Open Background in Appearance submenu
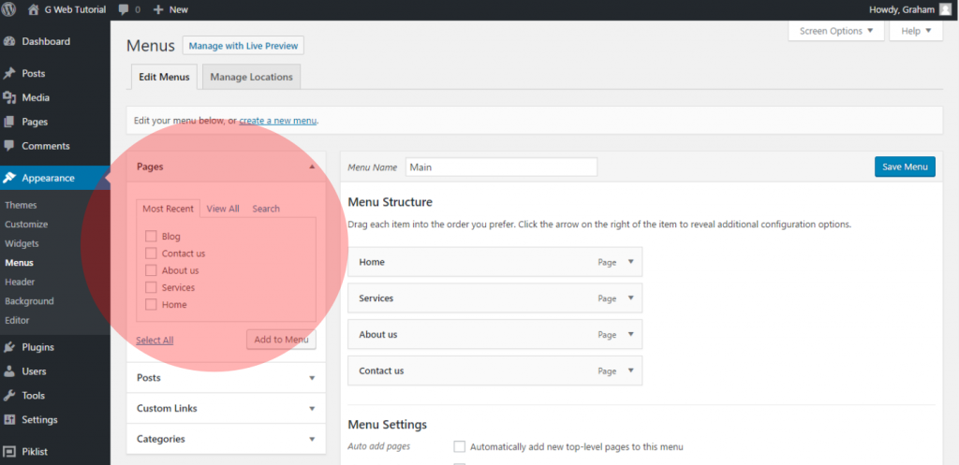This screenshot has width=959, height=465. point(29,301)
